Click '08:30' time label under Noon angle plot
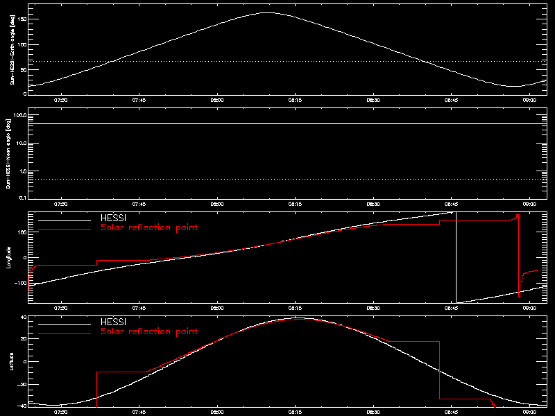Viewport: 555px width, 416px height. pos(373,205)
